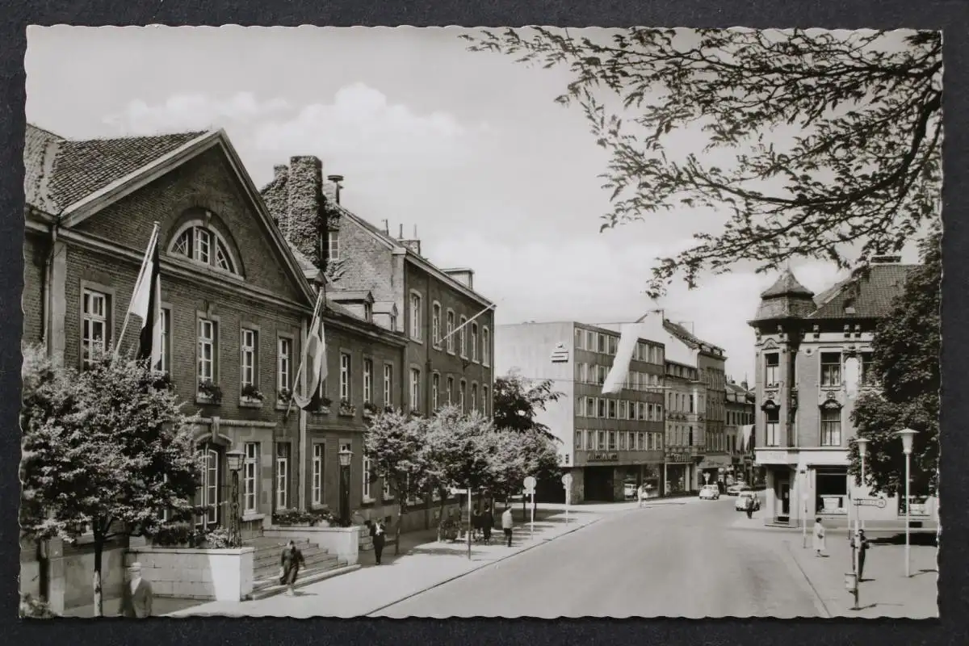Click the lantern beside the arched entrance door

(235, 461)
